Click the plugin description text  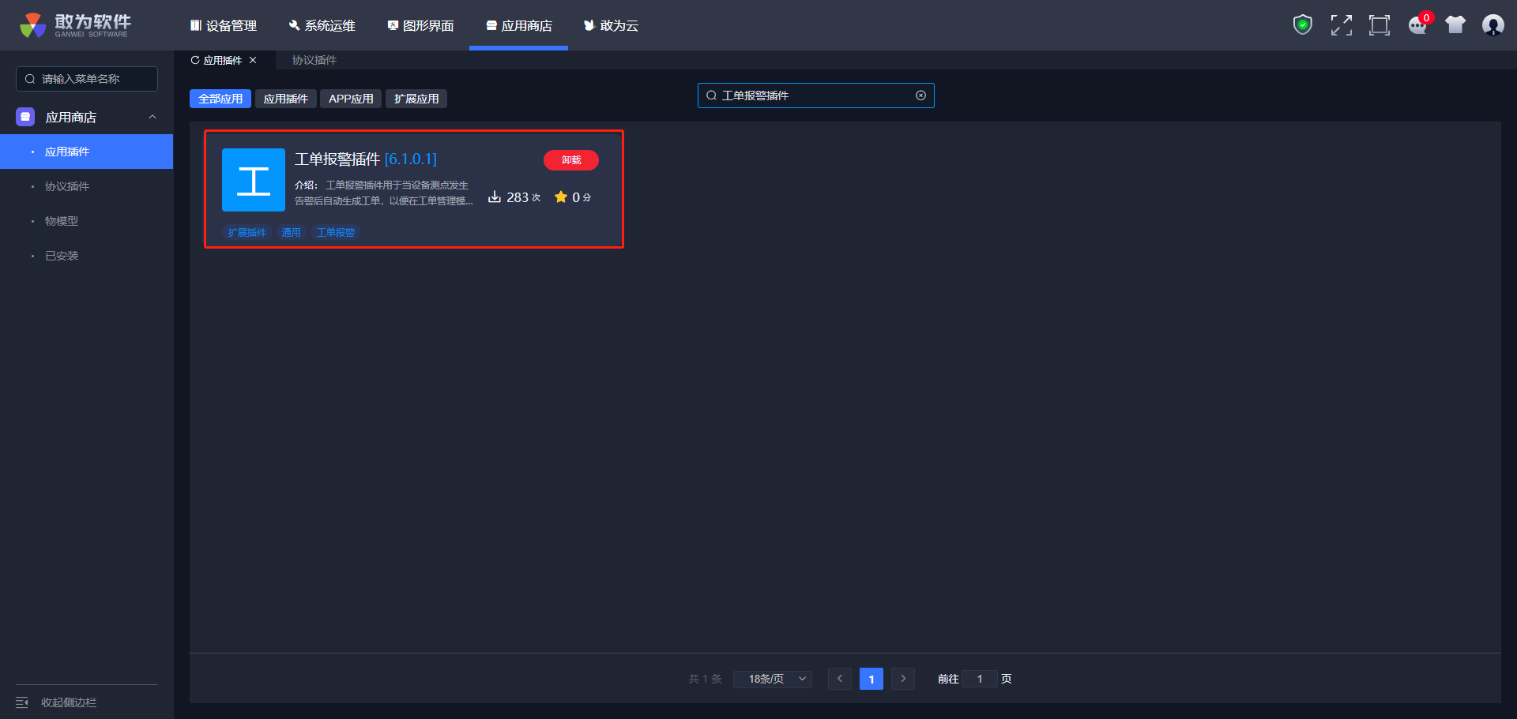click(384, 193)
